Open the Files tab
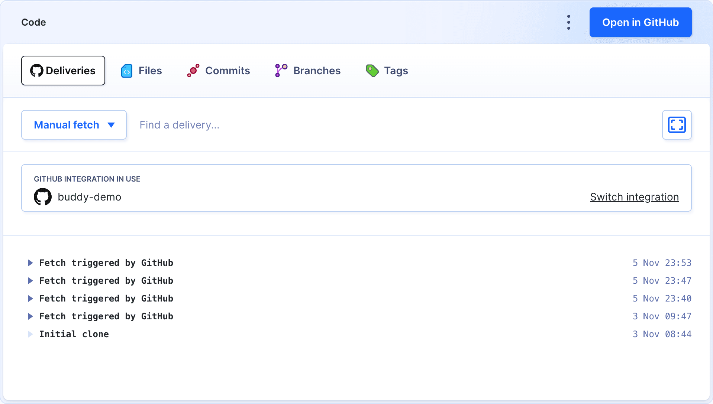This screenshot has height=404, width=713. (142, 71)
